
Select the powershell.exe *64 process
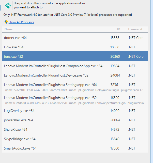click(75, 120)
